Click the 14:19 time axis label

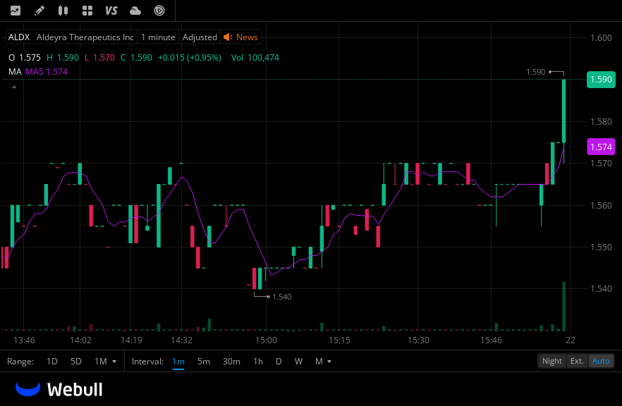(x=131, y=340)
